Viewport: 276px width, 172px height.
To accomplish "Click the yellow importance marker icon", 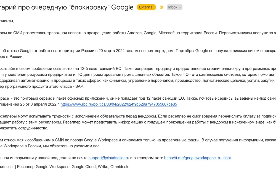I will tap(161, 7).
